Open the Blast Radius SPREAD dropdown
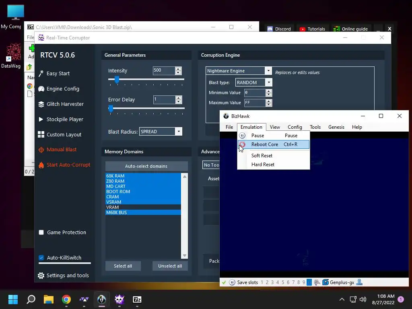Screen dimensions: 412x309 179,132
